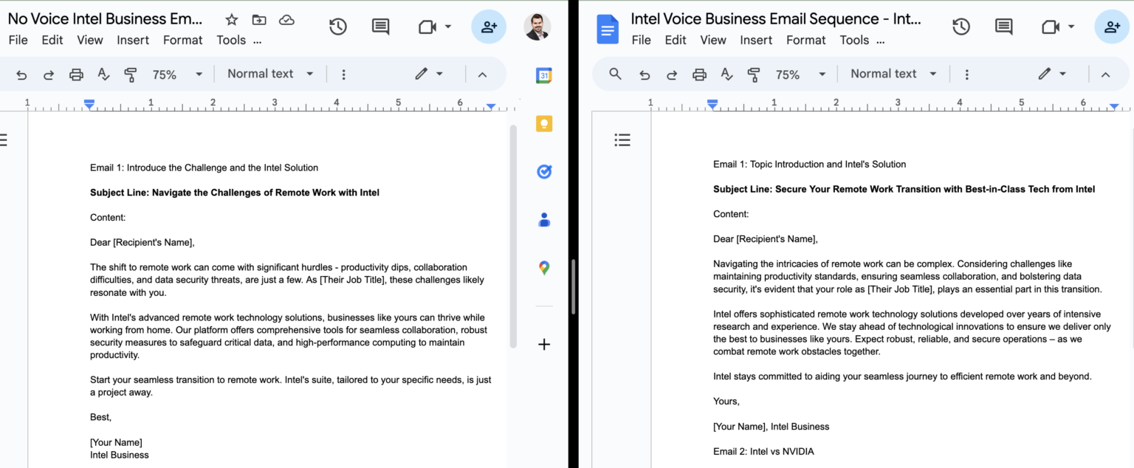Open the Google account profile picture

[537, 27]
